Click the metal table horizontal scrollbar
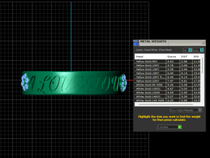Image resolution: width=210 pixels, height=158 pixels. (166, 104)
